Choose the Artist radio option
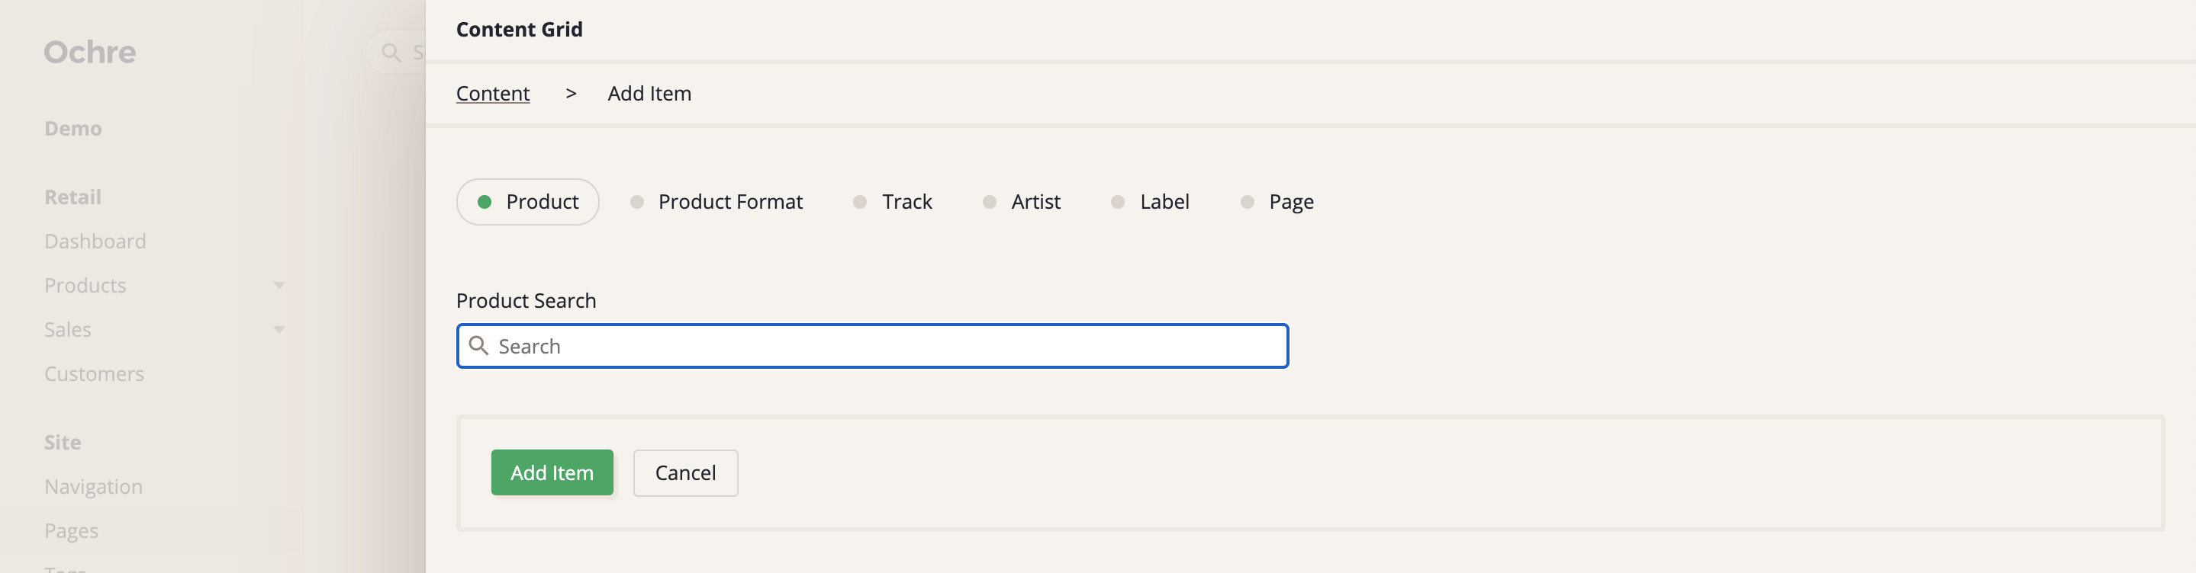 1021,202
